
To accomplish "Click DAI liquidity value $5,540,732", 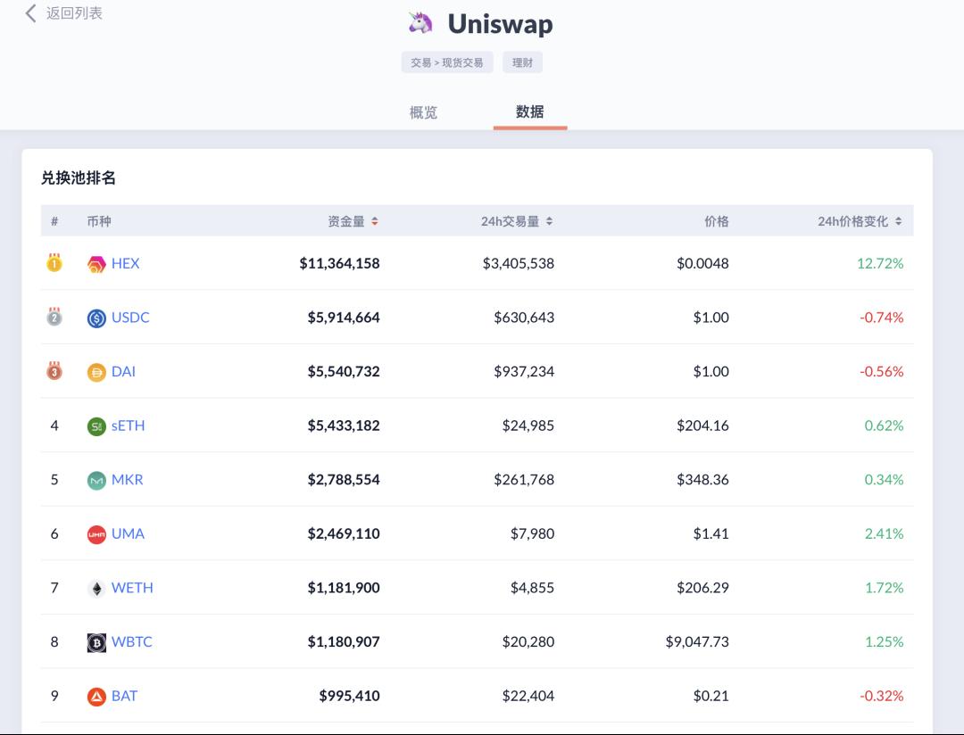I will click(344, 371).
